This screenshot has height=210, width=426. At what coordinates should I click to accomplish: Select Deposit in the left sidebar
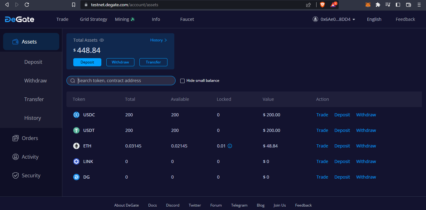[33, 62]
